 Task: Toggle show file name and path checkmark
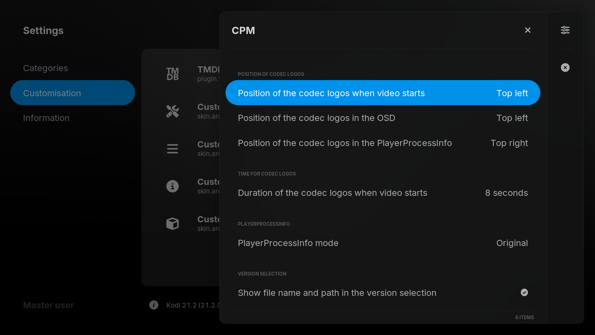[x=524, y=292]
